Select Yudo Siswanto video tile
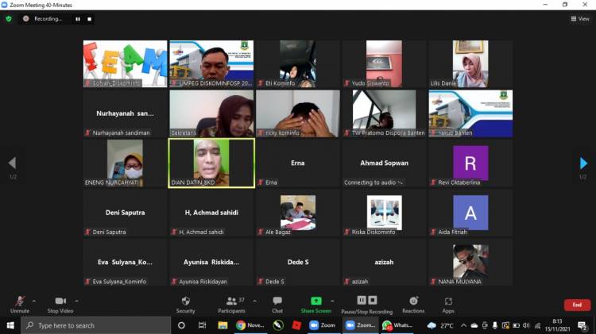 coord(385,64)
